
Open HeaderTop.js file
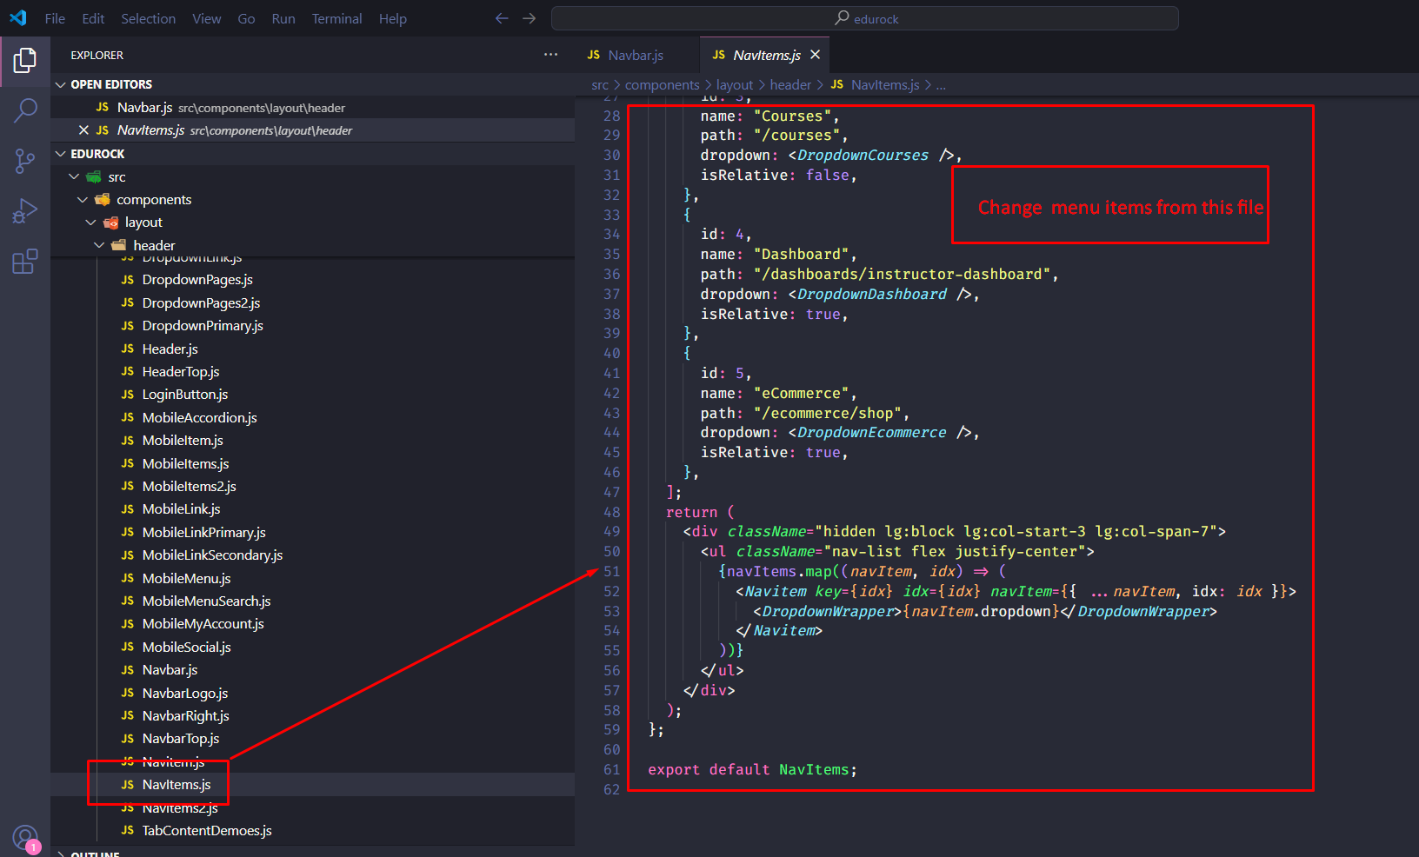click(312, 371)
